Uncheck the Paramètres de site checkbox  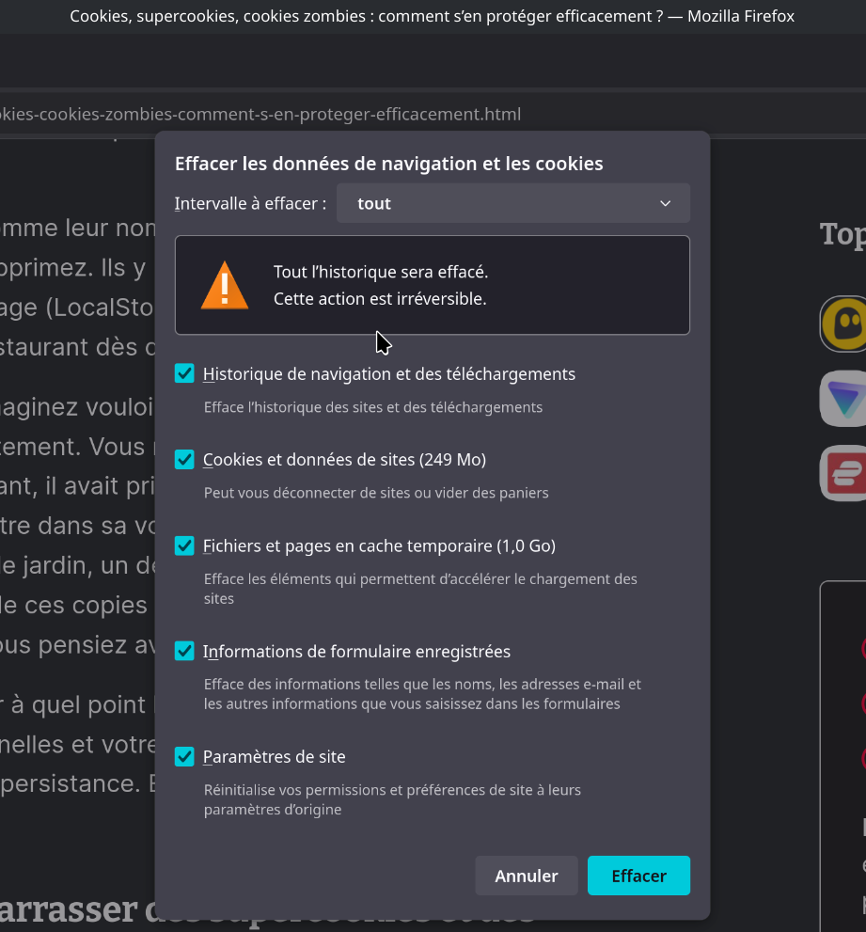pos(184,756)
